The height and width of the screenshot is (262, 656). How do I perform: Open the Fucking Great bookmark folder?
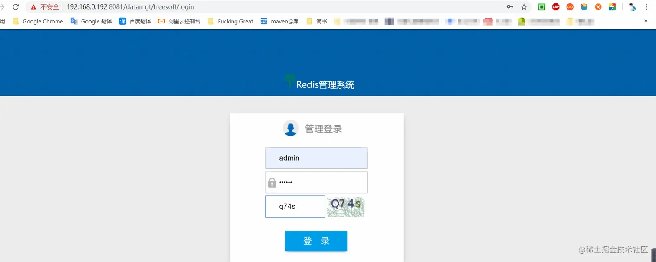click(230, 21)
